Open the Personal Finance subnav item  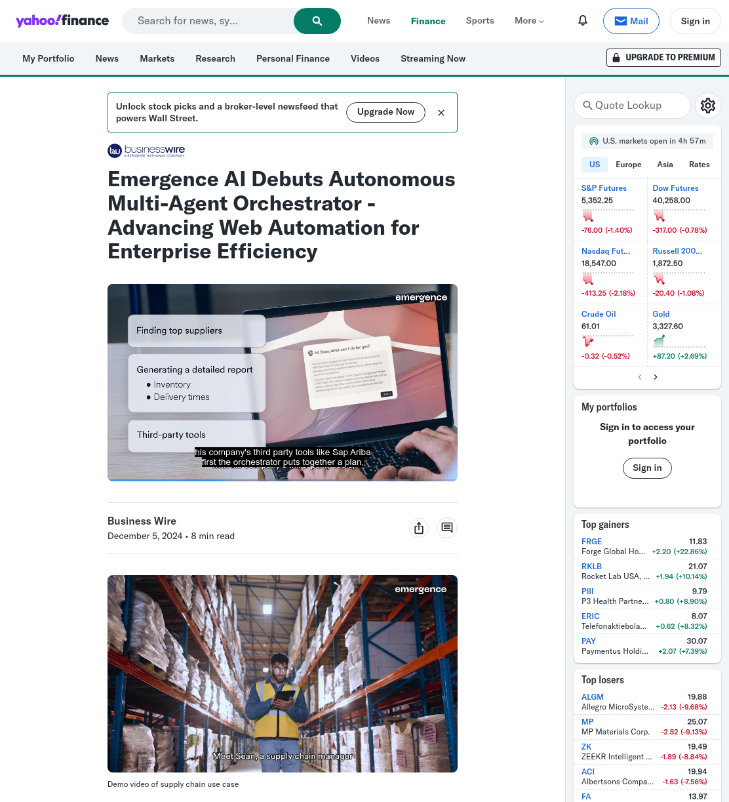point(293,58)
